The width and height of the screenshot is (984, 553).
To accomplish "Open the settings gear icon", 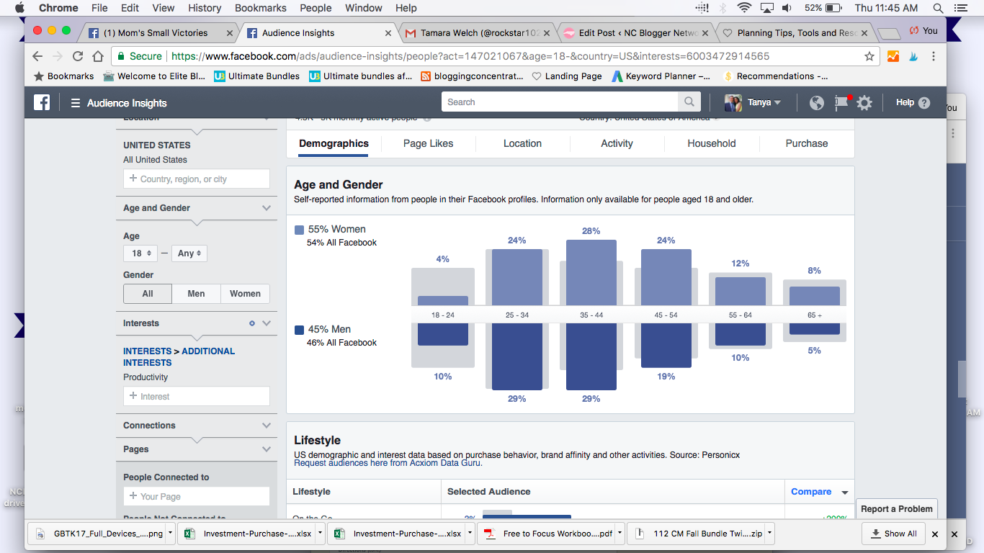I will [x=864, y=102].
